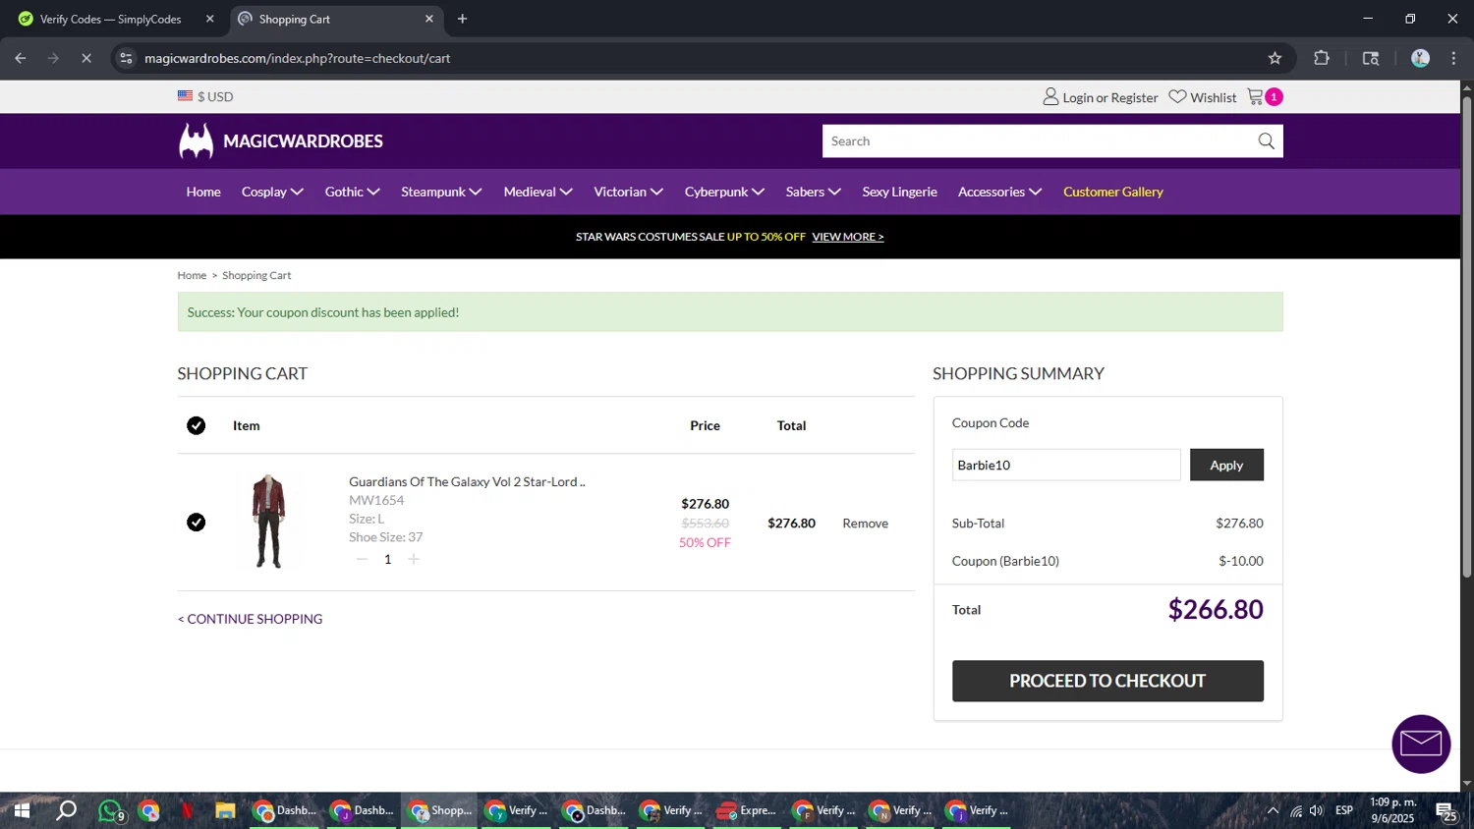The height and width of the screenshot is (829, 1474).
Task: Open the Expre... taskbar app
Action: tap(747, 810)
